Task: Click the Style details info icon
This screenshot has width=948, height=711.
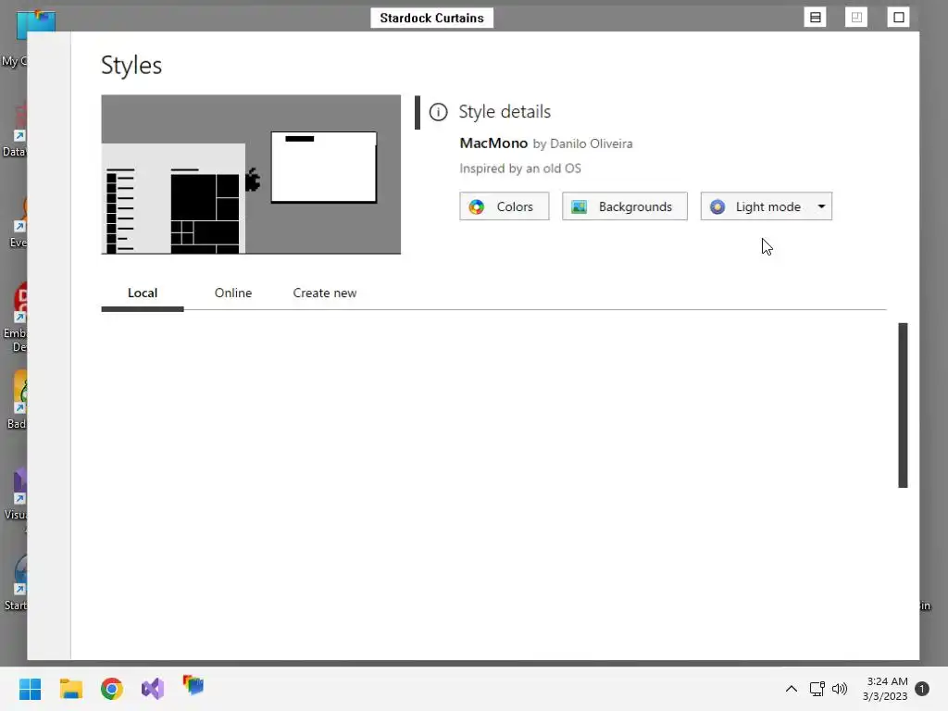Action: 438,112
